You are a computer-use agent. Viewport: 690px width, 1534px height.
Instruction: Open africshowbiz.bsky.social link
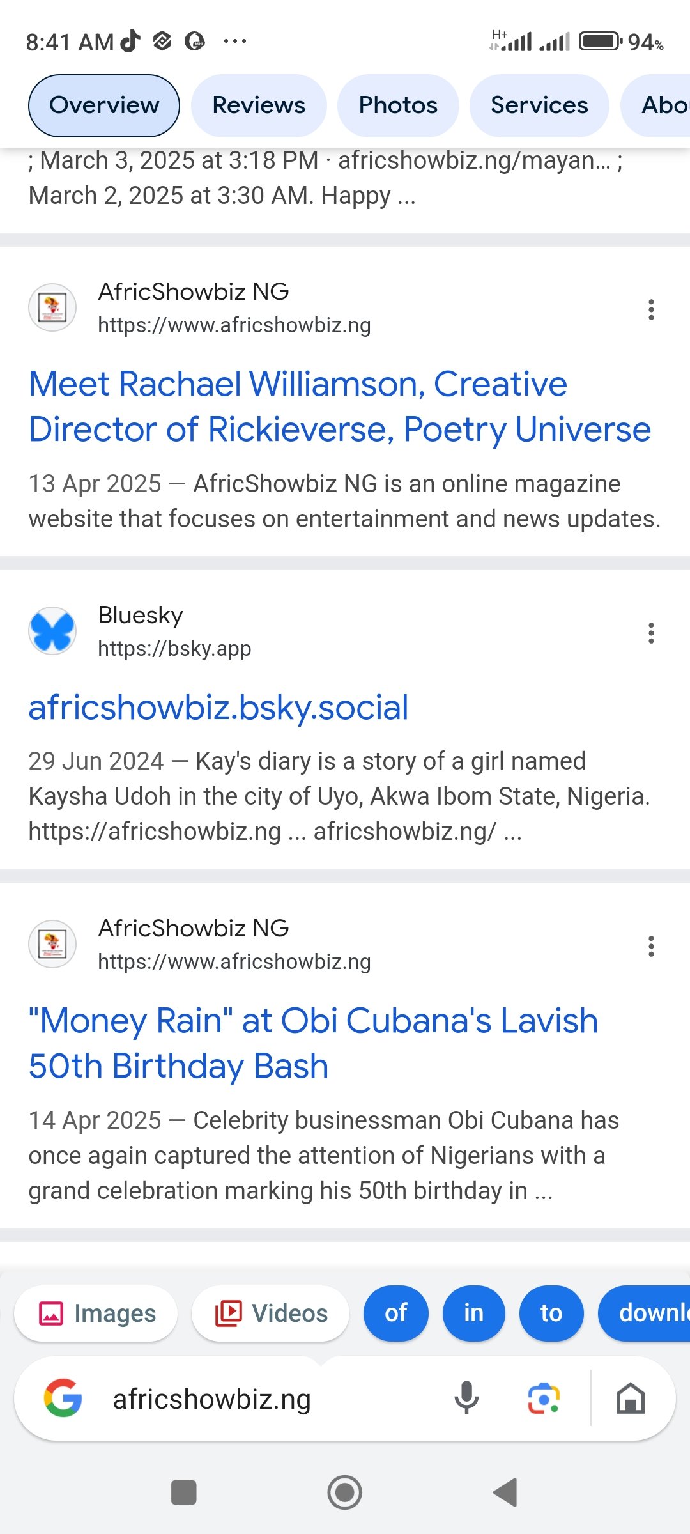click(x=218, y=708)
